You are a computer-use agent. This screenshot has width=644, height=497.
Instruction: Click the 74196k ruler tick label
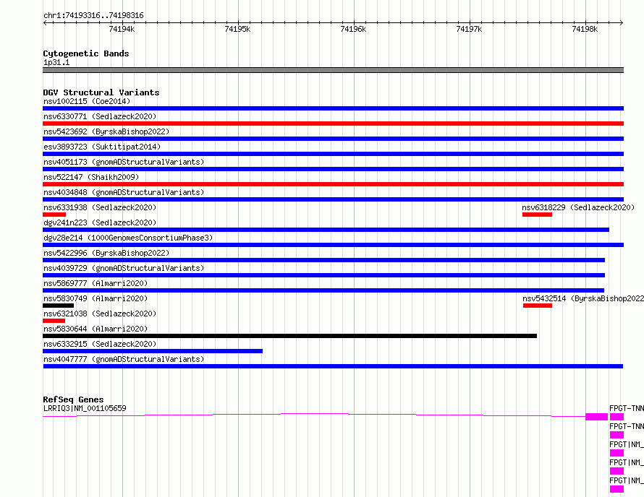click(353, 29)
